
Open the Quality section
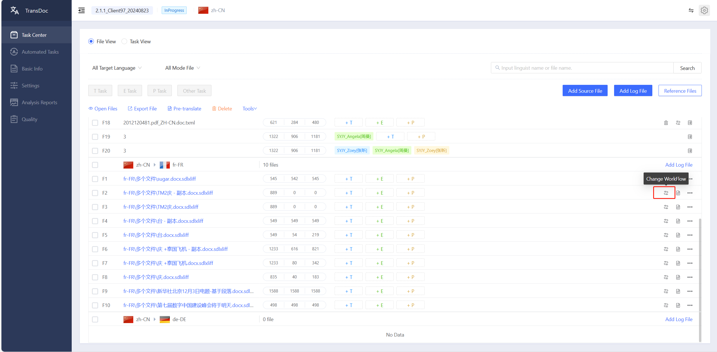37,119
